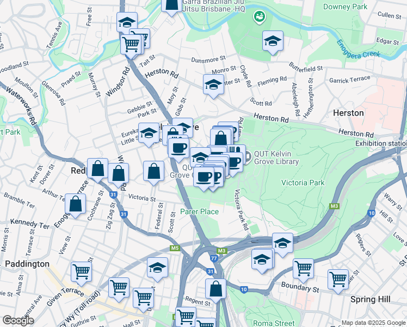Click the green park marker near Downey Park
This screenshot has width=407, height=327.
pyautogui.click(x=260, y=17)
